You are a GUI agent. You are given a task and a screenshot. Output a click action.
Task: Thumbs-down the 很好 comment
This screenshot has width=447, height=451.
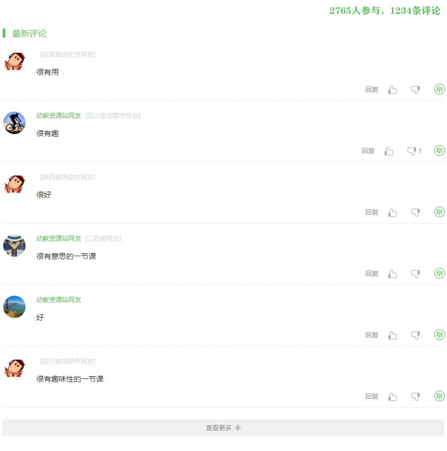[416, 213]
